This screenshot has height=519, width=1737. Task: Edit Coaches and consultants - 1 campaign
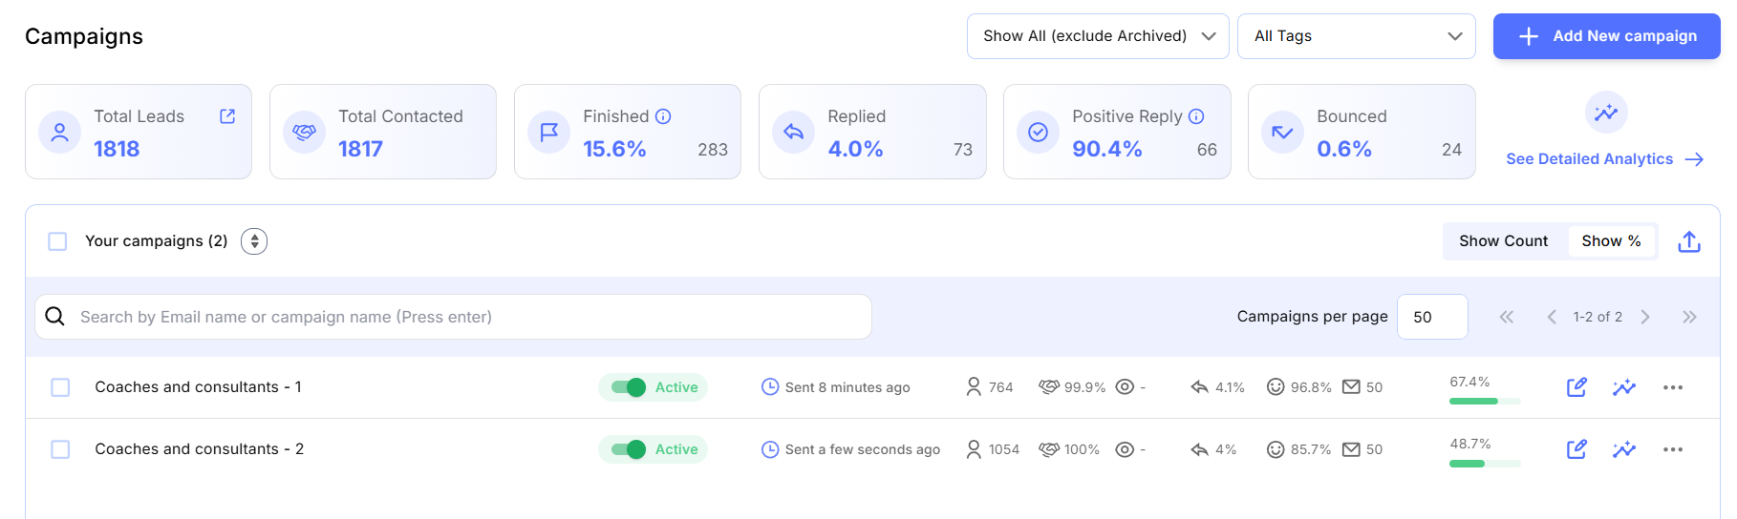1577,386
